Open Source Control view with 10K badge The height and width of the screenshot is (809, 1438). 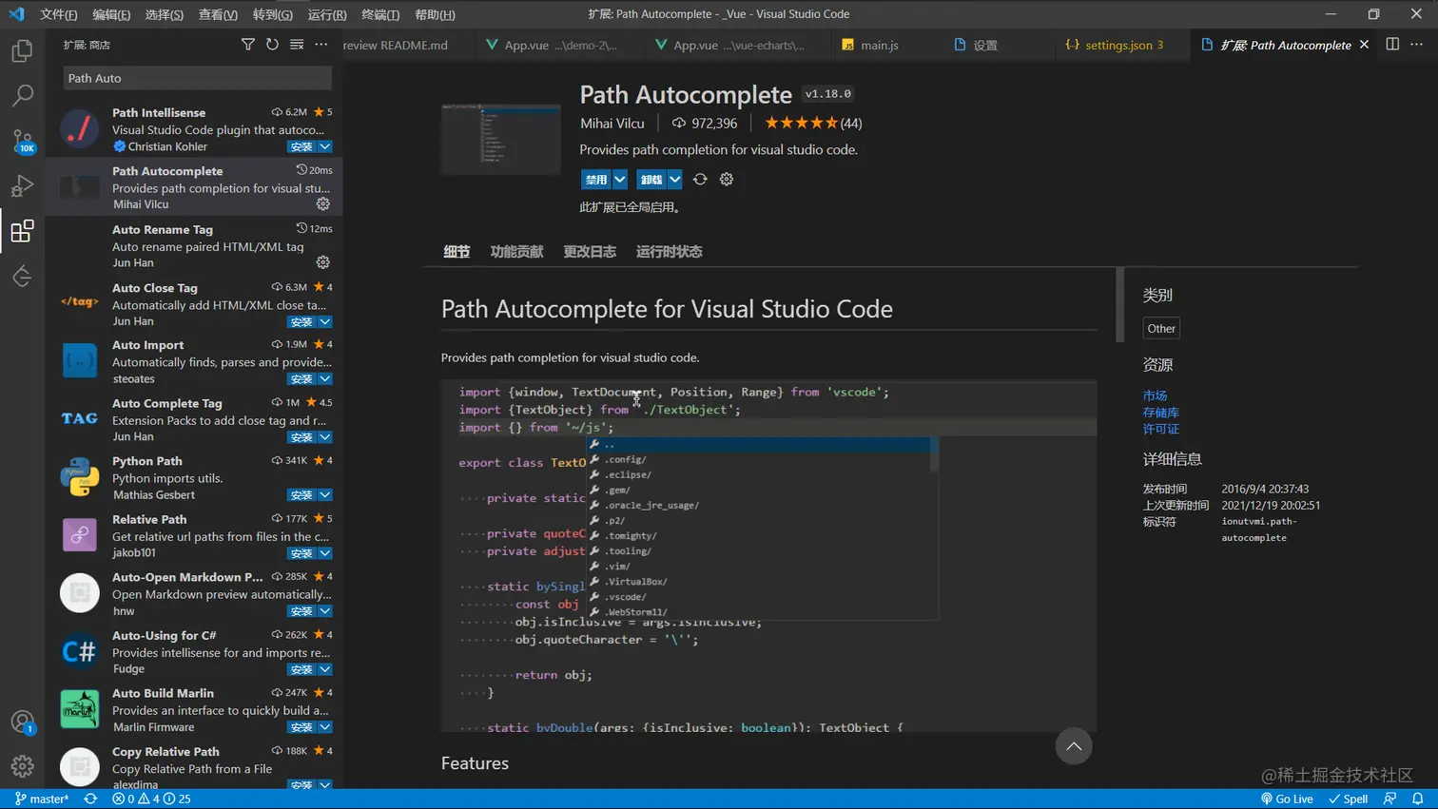tap(22, 141)
